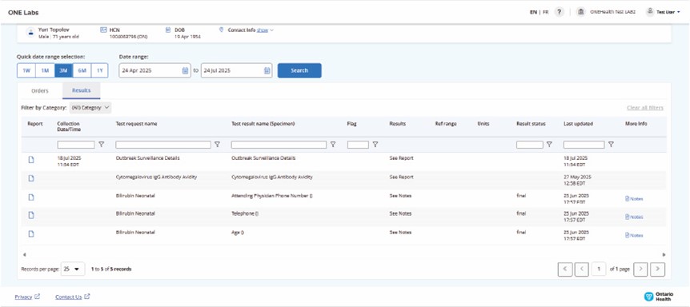
Task: Switch language to EN
Action: (x=533, y=12)
